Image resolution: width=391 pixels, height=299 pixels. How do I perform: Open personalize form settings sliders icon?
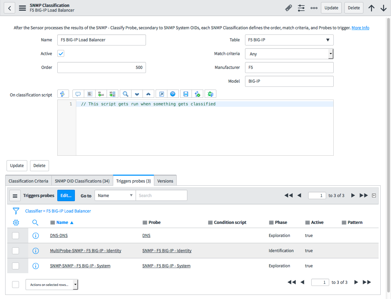[x=301, y=8]
